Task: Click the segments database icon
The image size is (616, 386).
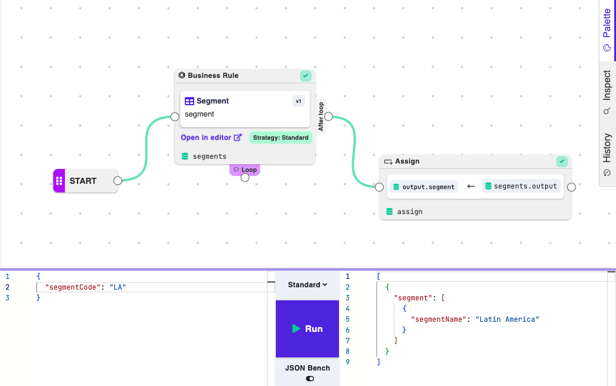Action: tap(185, 156)
